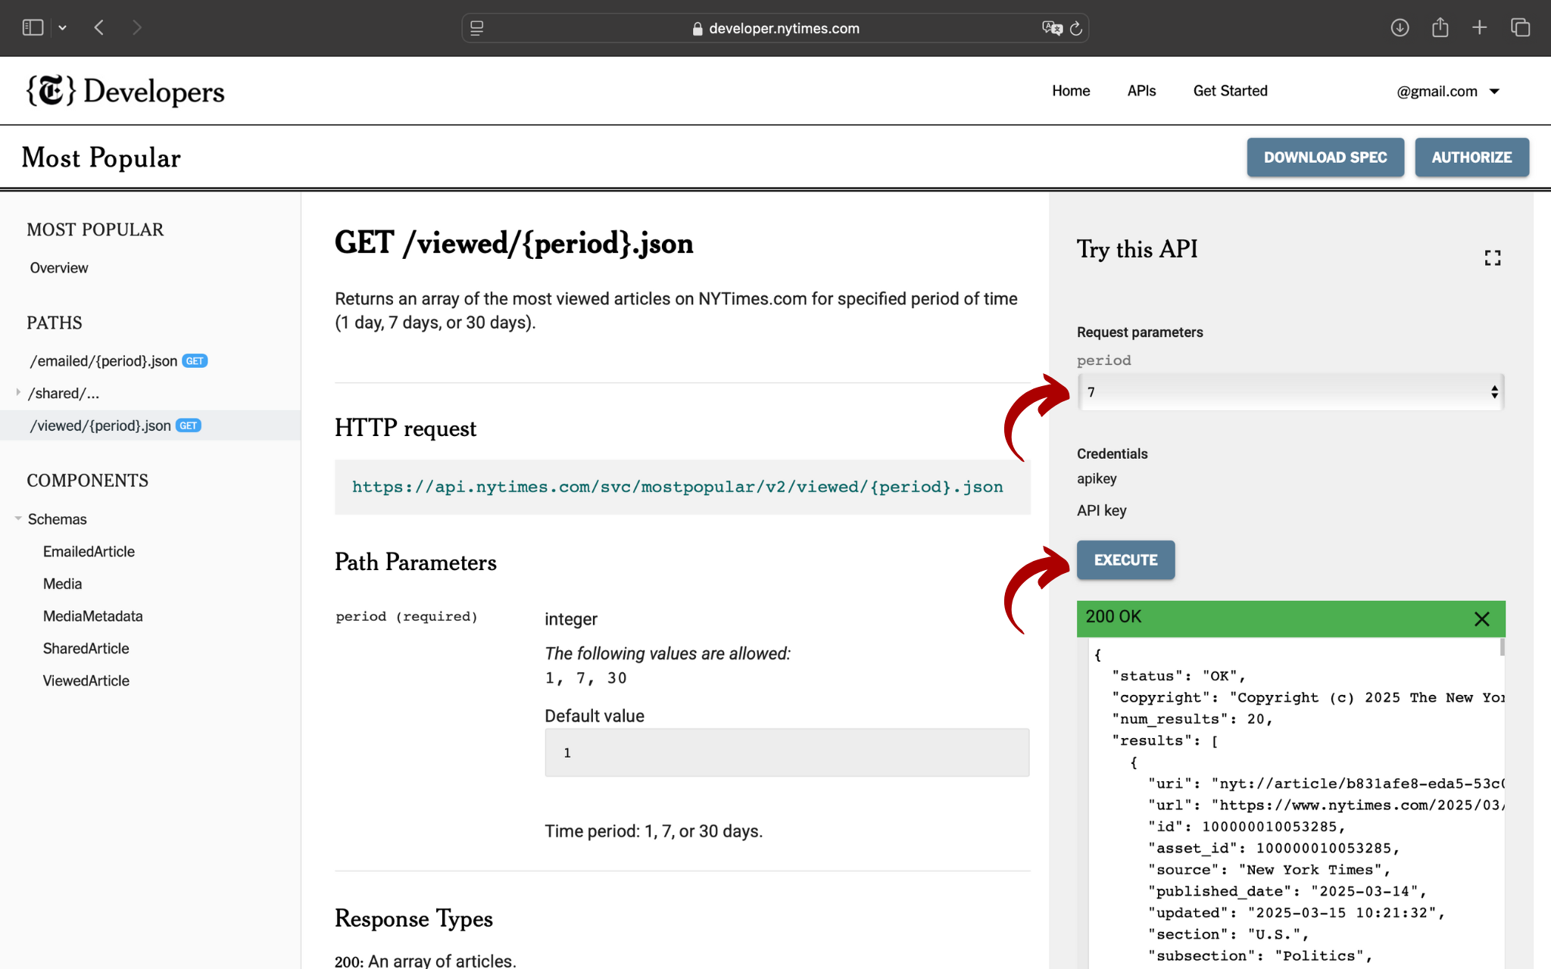Click the "source": "New York Times" line

tap(1269, 871)
